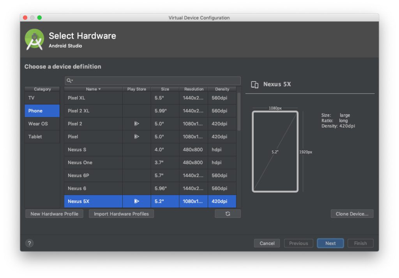This screenshot has height=278, width=399.
Task: Select the Phone category
Action: (42, 111)
